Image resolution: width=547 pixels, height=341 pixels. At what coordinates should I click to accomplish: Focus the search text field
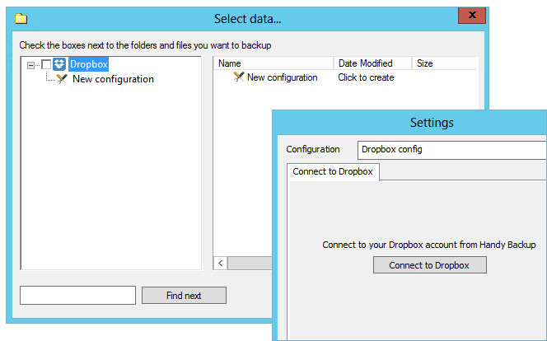(77, 296)
